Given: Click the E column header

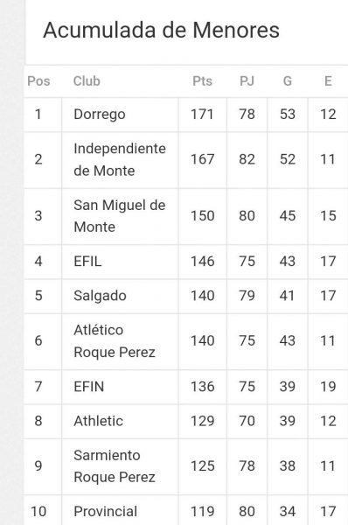Looking at the screenshot, I should pos(328,81).
